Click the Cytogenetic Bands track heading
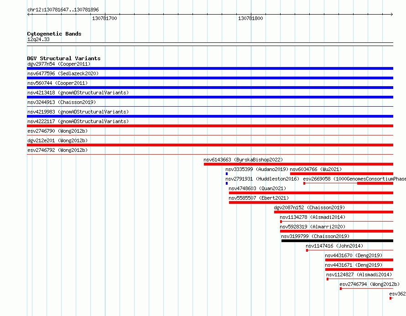 [x=54, y=34]
